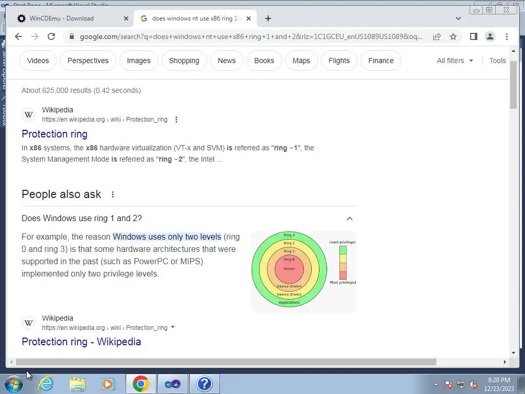The height and width of the screenshot is (394, 525).
Task: Open the Action Center flag icon
Action: click(x=449, y=384)
